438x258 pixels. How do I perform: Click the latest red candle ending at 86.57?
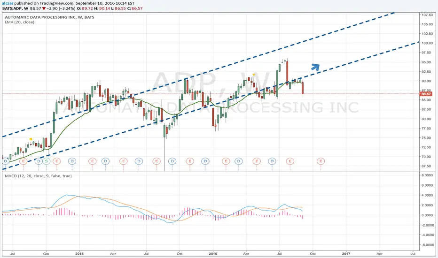pos(303,88)
